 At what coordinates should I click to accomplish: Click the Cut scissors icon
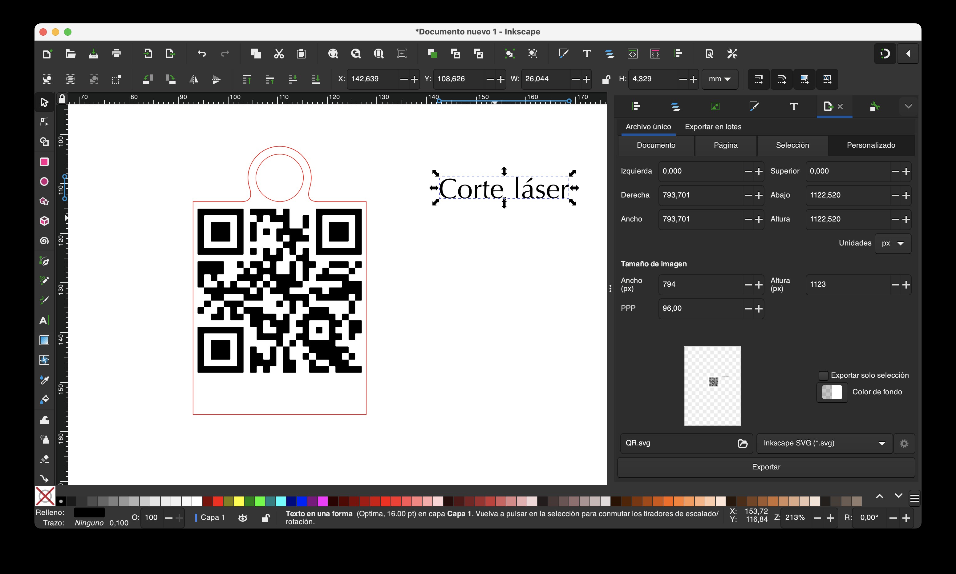pyautogui.click(x=279, y=54)
